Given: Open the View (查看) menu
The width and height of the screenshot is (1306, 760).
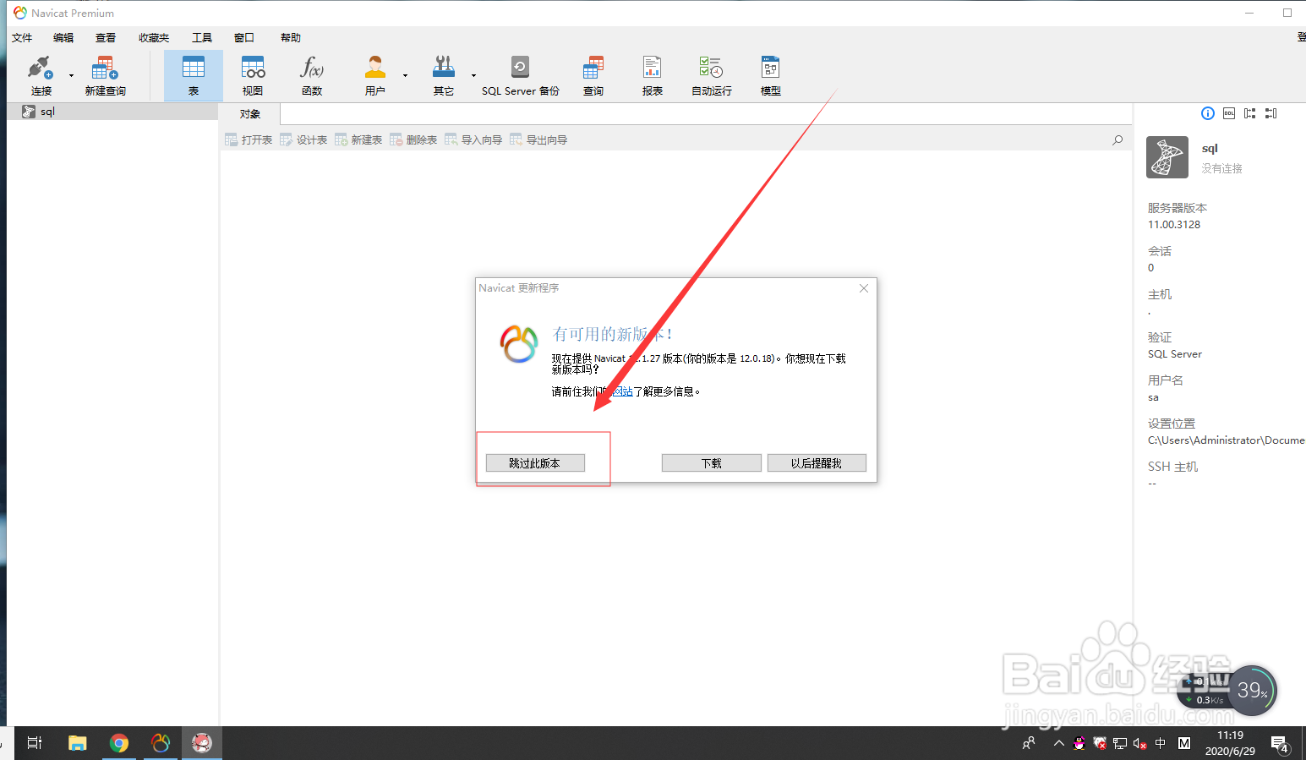Looking at the screenshot, I should tap(106, 37).
